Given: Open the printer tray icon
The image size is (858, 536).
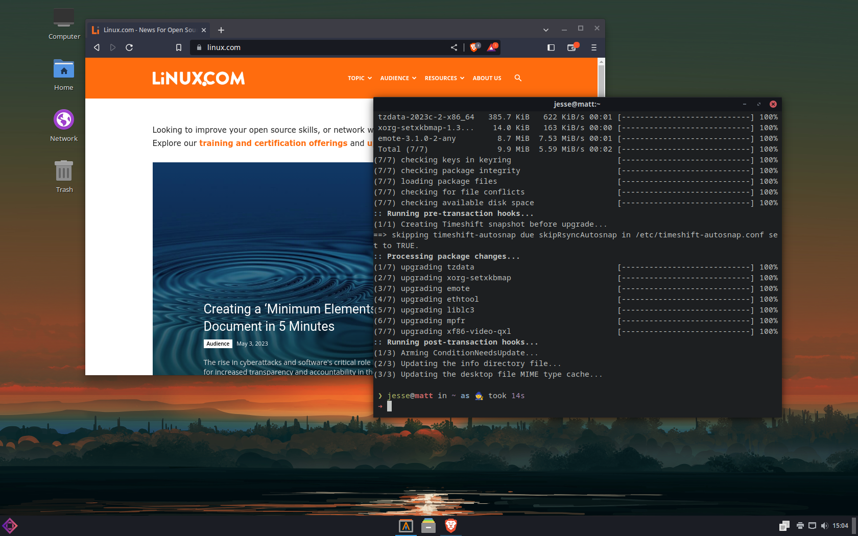Looking at the screenshot, I should coord(800,526).
